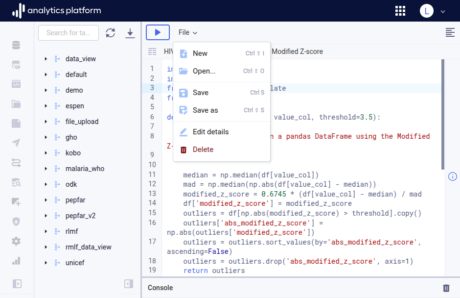Refresh the table list
460x298 pixels.
point(111,33)
